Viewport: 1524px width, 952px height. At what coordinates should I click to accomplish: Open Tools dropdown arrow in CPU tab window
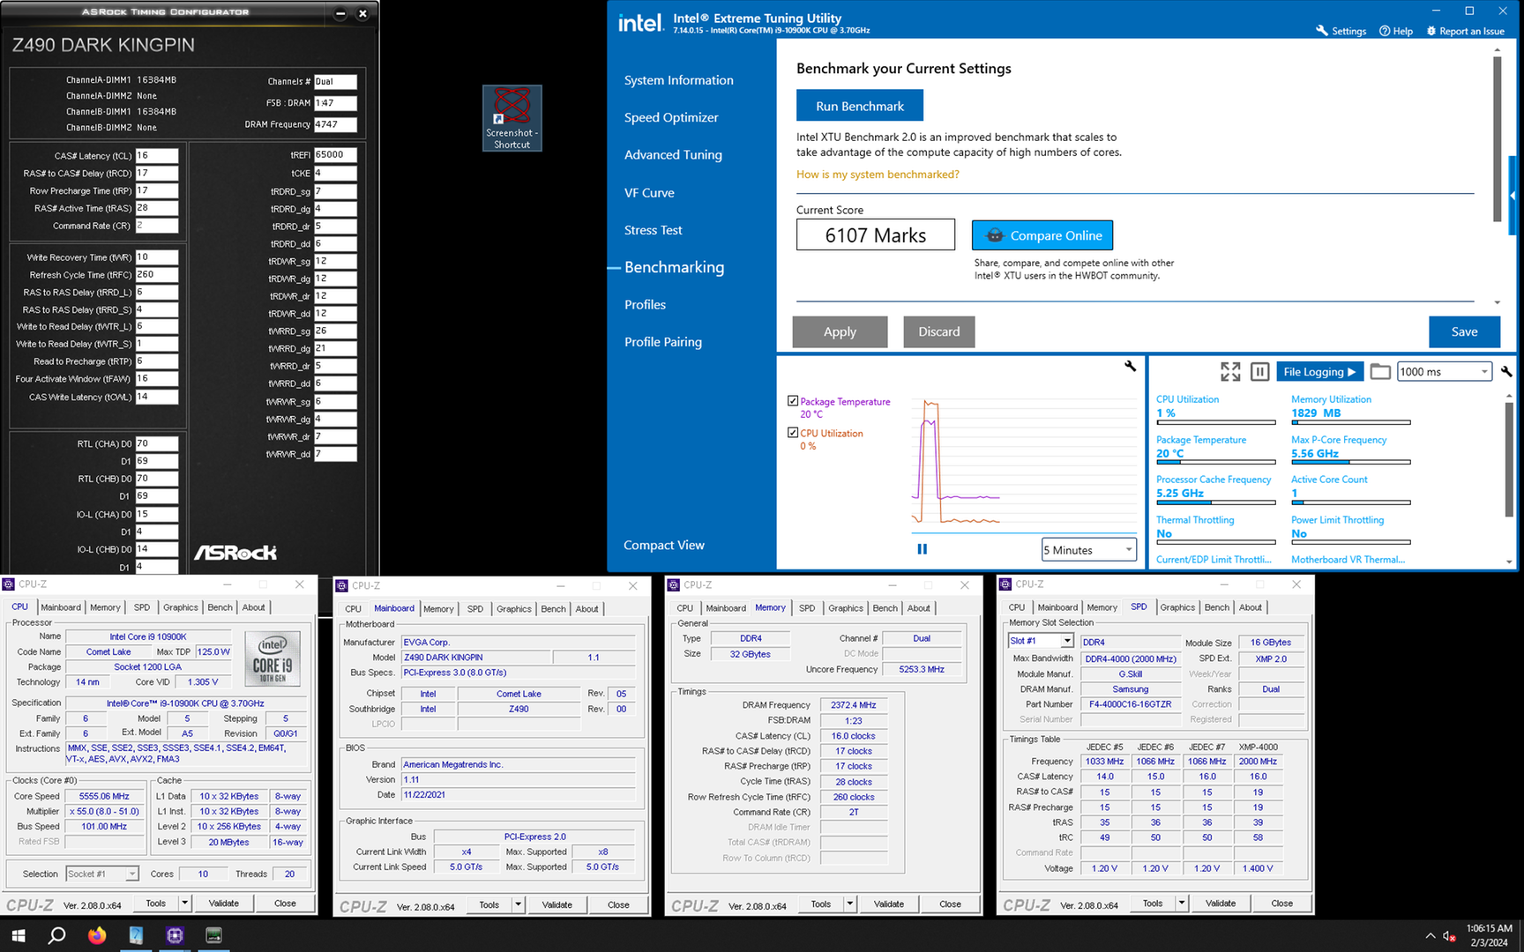point(184,904)
